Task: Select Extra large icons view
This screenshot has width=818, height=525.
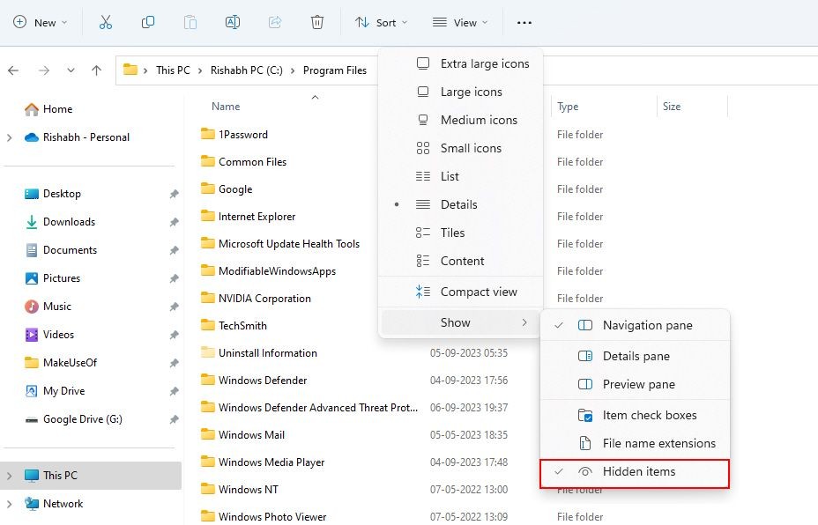Action: pos(460,63)
